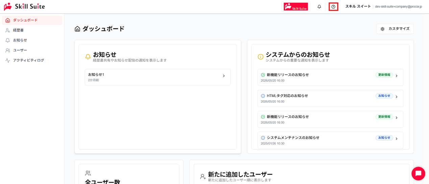Click the システムからのお知らせ heading
Viewport: 429px width, 184px height.
coord(298,54)
